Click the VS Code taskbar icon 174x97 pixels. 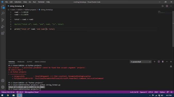[x=20, y=95]
